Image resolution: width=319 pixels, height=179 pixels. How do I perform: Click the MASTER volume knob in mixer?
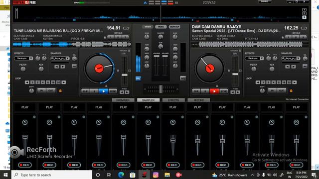(160, 37)
